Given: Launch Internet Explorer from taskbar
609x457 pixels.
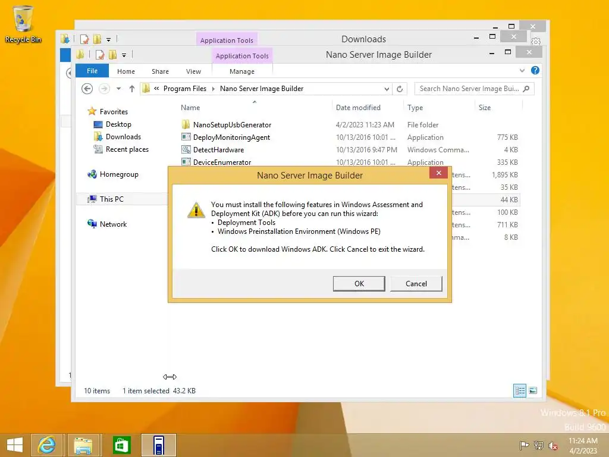Looking at the screenshot, I should [46, 445].
